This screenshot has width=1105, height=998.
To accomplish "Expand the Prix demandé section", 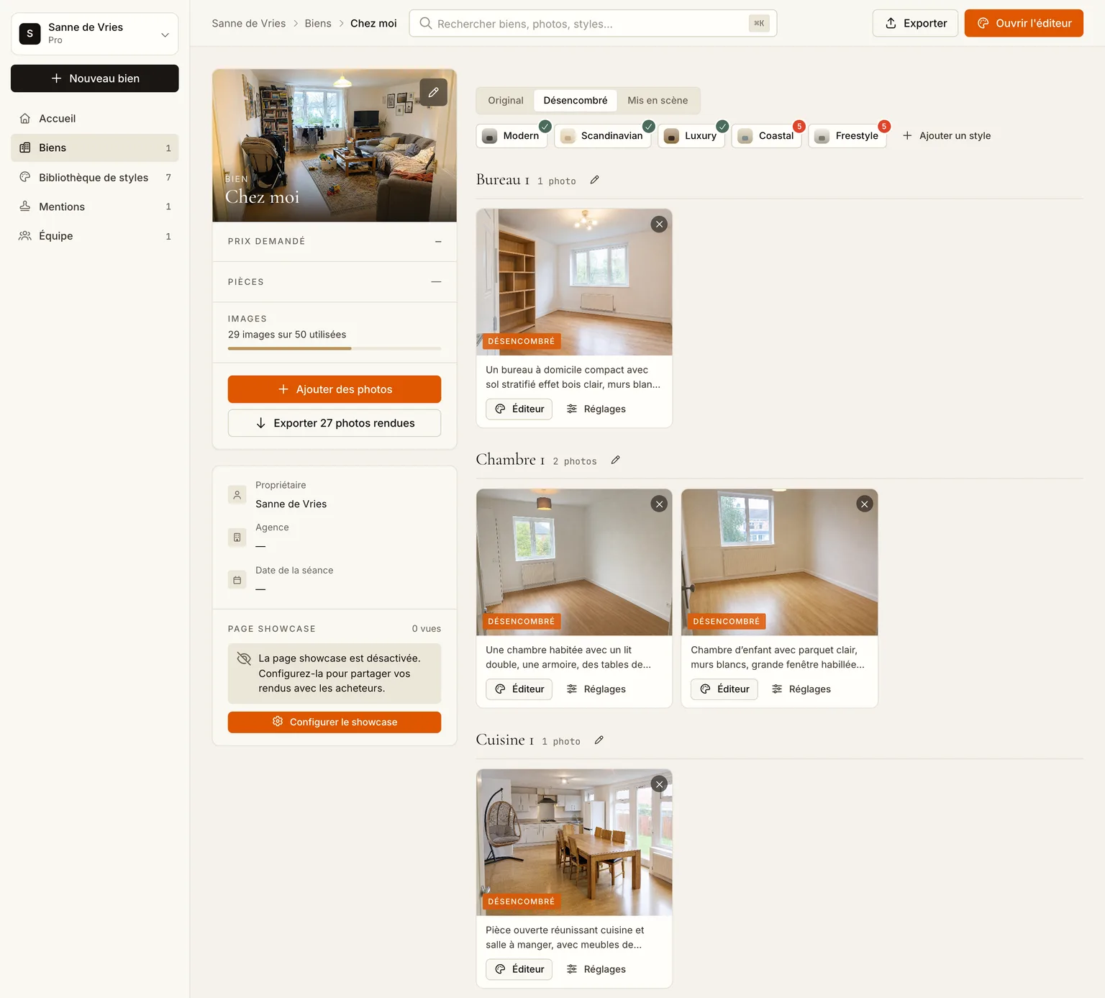I will pyautogui.click(x=335, y=241).
